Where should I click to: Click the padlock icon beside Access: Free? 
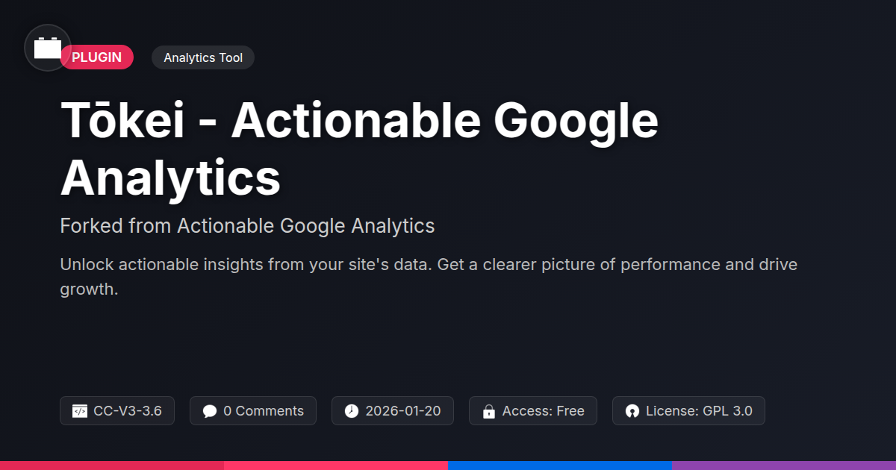[x=489, y=411]
